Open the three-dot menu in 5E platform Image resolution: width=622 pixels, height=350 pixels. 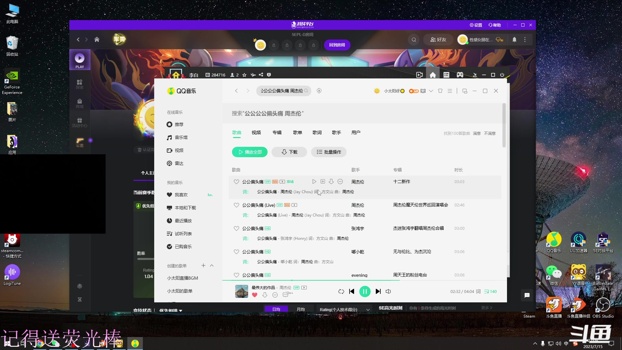tap(525, 40)
